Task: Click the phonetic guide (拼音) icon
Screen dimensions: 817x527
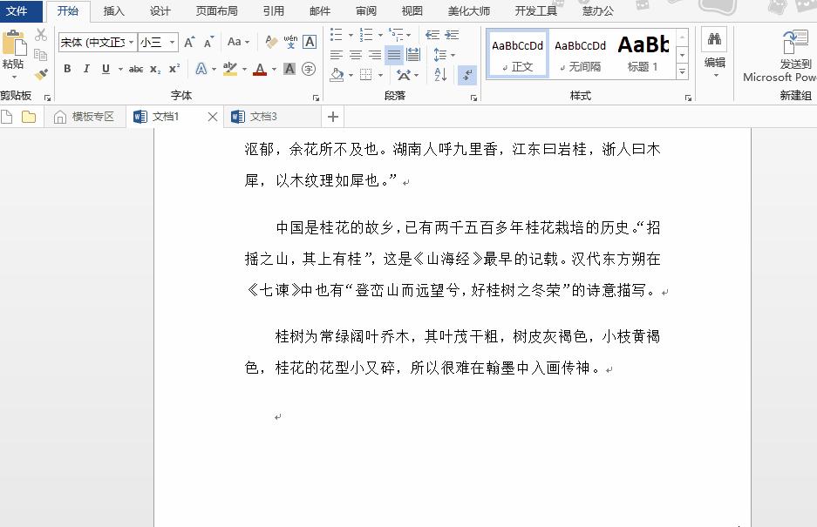Action: pyautogui.click(x=290, y=40)
